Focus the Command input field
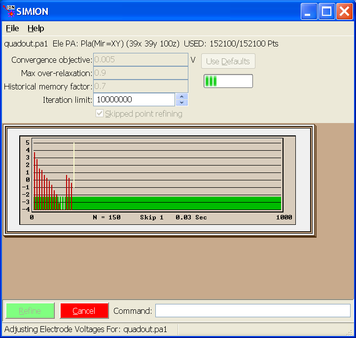 pyautogui.click(x=253, y=310)
